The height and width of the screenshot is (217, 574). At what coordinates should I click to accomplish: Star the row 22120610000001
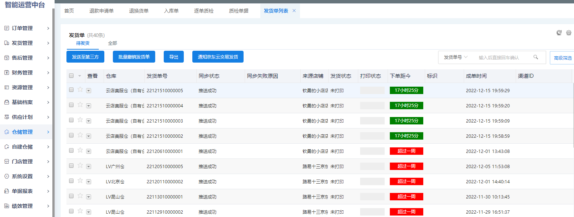[x=80, y=150]
